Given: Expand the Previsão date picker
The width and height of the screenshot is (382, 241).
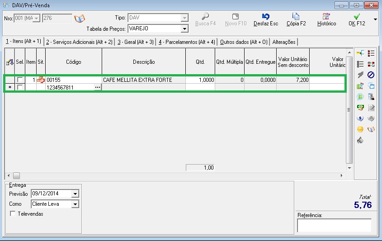Looking at the screenshot, I should [75, 194].
